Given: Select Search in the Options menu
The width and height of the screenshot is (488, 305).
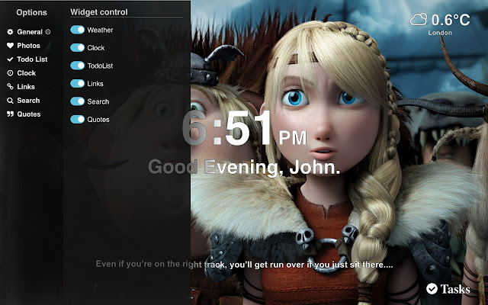Looking at the screenshot, I should pos(28,100).
